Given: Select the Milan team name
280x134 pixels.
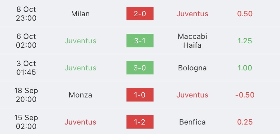Looking at the screenshot, I should pyautogui.click(x=80, y=14).
